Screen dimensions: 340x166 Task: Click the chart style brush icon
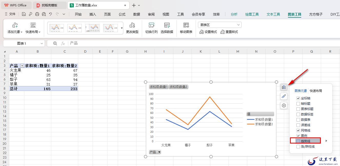coord(284,96)
